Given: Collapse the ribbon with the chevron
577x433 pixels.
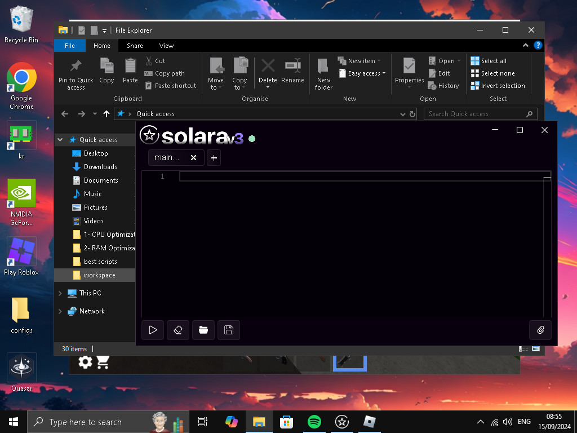Looking at the screenshot, I should coord(526,45).
